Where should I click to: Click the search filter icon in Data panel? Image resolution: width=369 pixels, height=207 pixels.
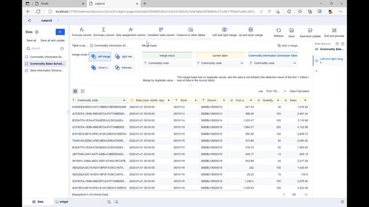pyautogui.click(x=62, y=48)
